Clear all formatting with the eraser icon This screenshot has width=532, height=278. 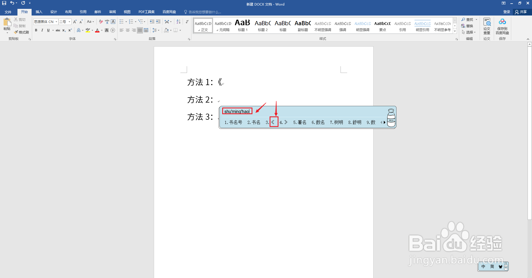click(x=101, y=22)
